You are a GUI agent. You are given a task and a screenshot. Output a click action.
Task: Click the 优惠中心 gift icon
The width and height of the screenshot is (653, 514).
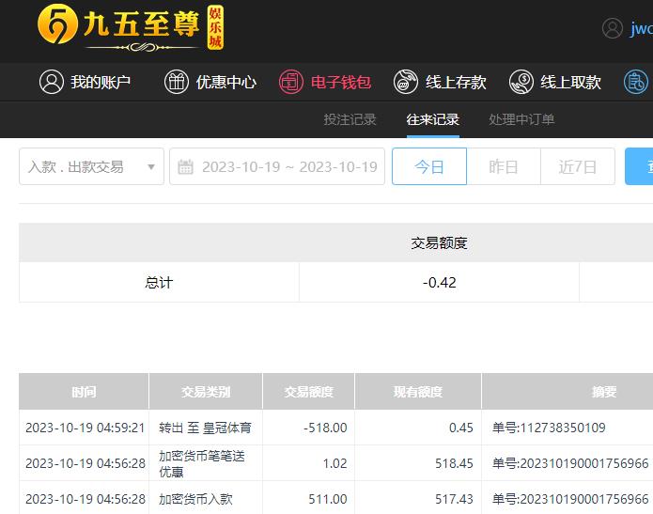coord(176,82)
